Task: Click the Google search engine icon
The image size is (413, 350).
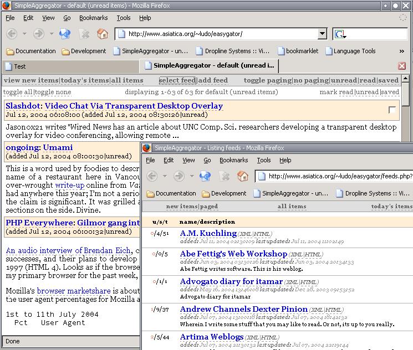Action: 340,34
